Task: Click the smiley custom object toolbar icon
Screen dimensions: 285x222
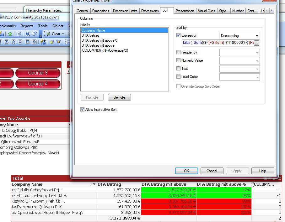Action: click(34, 42)
